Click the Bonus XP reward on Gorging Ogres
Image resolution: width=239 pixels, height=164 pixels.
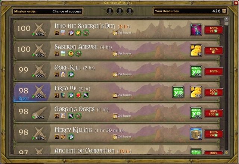(196, 113)
